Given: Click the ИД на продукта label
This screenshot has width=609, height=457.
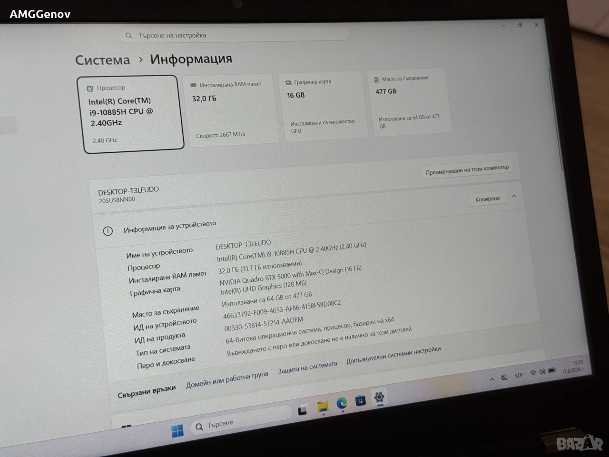Looking at the screenshot, I should tap(160, 338).
